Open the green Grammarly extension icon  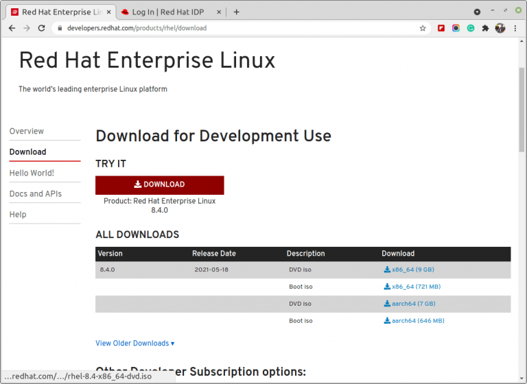(471, 28)
